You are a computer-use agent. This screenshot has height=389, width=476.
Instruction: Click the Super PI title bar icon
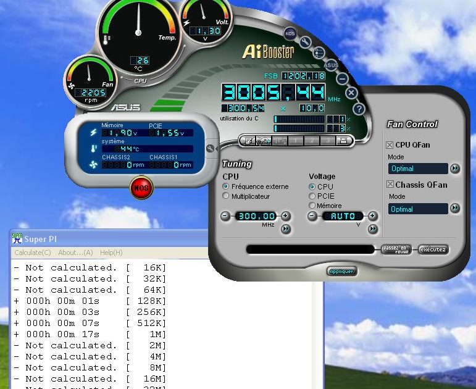[17, 238]
